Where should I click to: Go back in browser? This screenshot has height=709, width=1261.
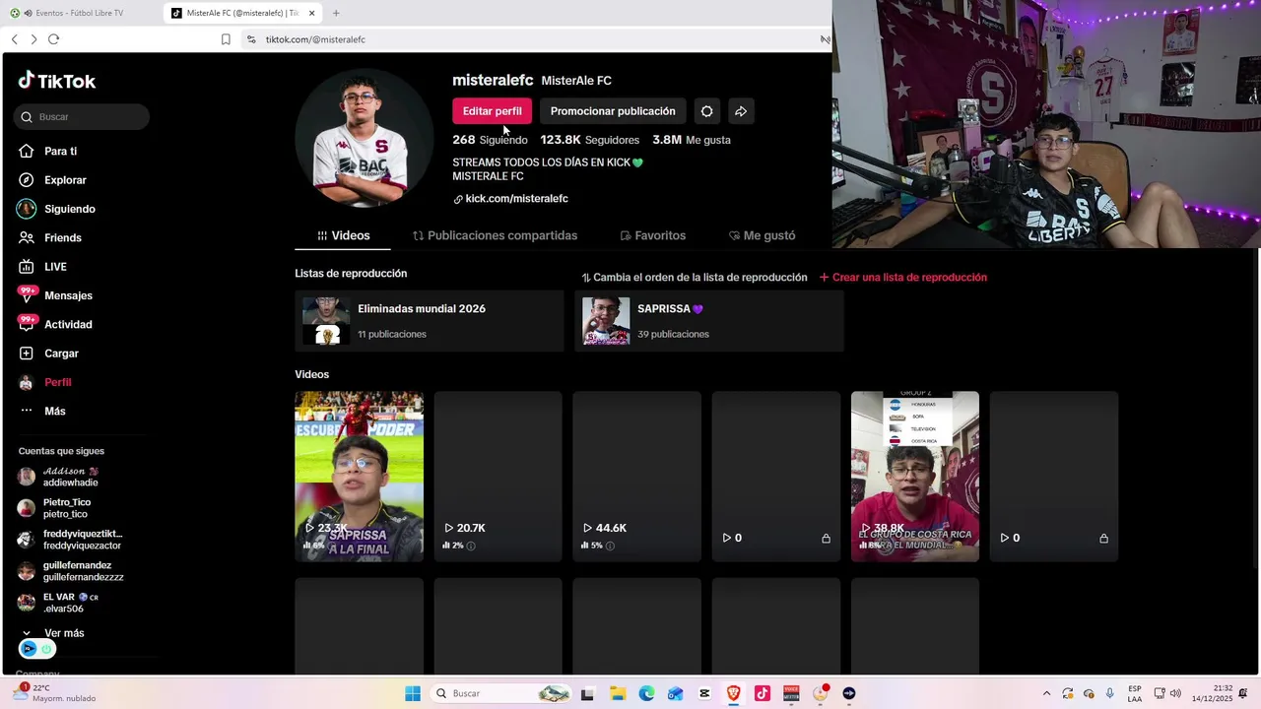pyautogui.click(x=15, y=39)
